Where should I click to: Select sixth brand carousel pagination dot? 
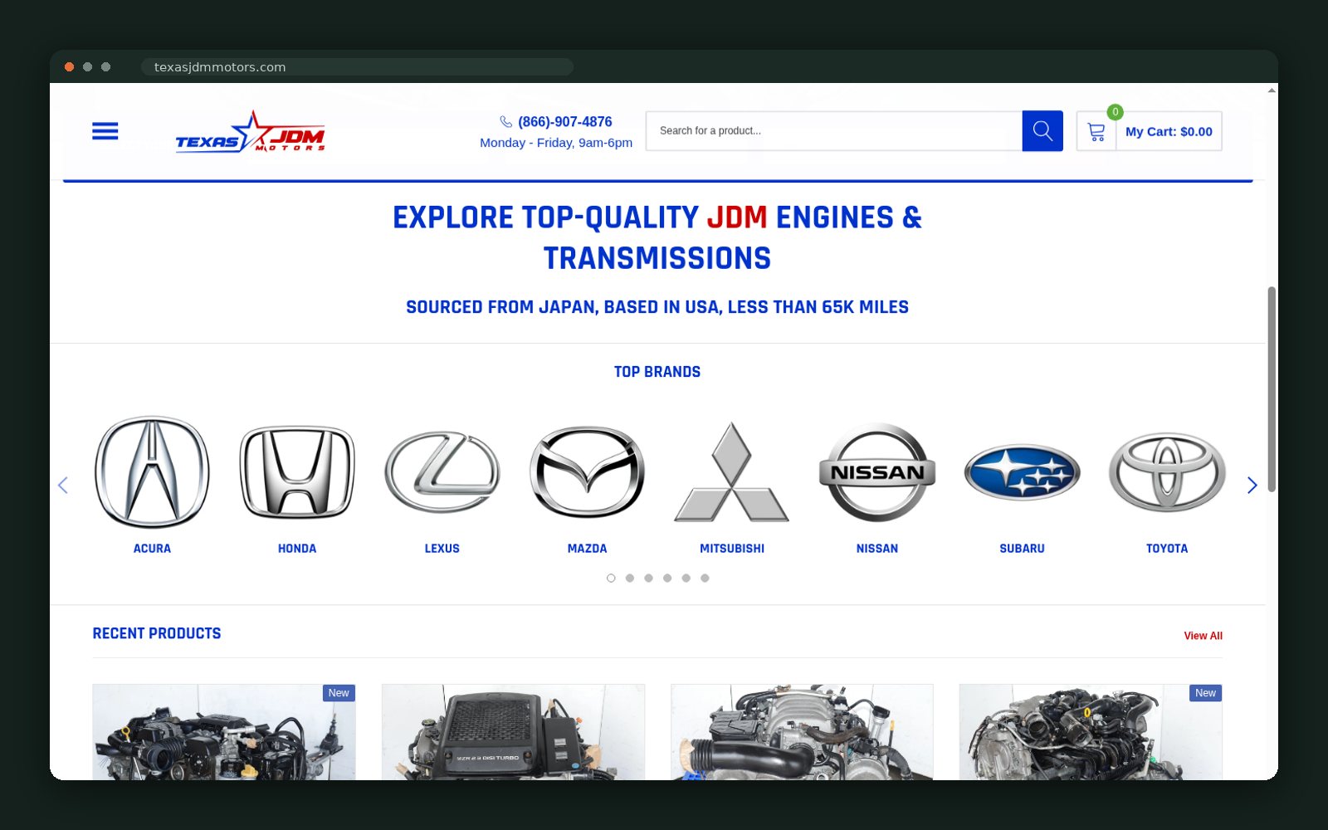pos(705,579)
